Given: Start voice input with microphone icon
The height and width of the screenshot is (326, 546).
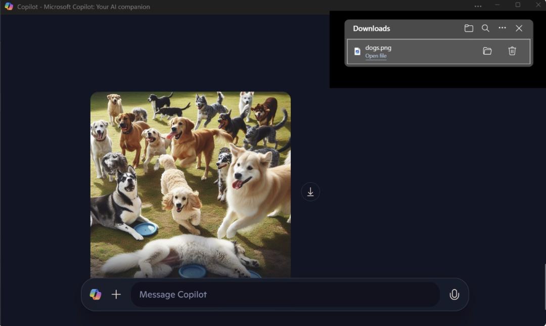Looking at the screenshot, I should pyautogui.click(x=454, y=295).
